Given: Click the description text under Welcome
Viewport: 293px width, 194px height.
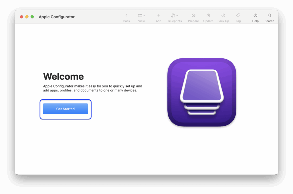Looking at the screenshot, I should (92, 88).
